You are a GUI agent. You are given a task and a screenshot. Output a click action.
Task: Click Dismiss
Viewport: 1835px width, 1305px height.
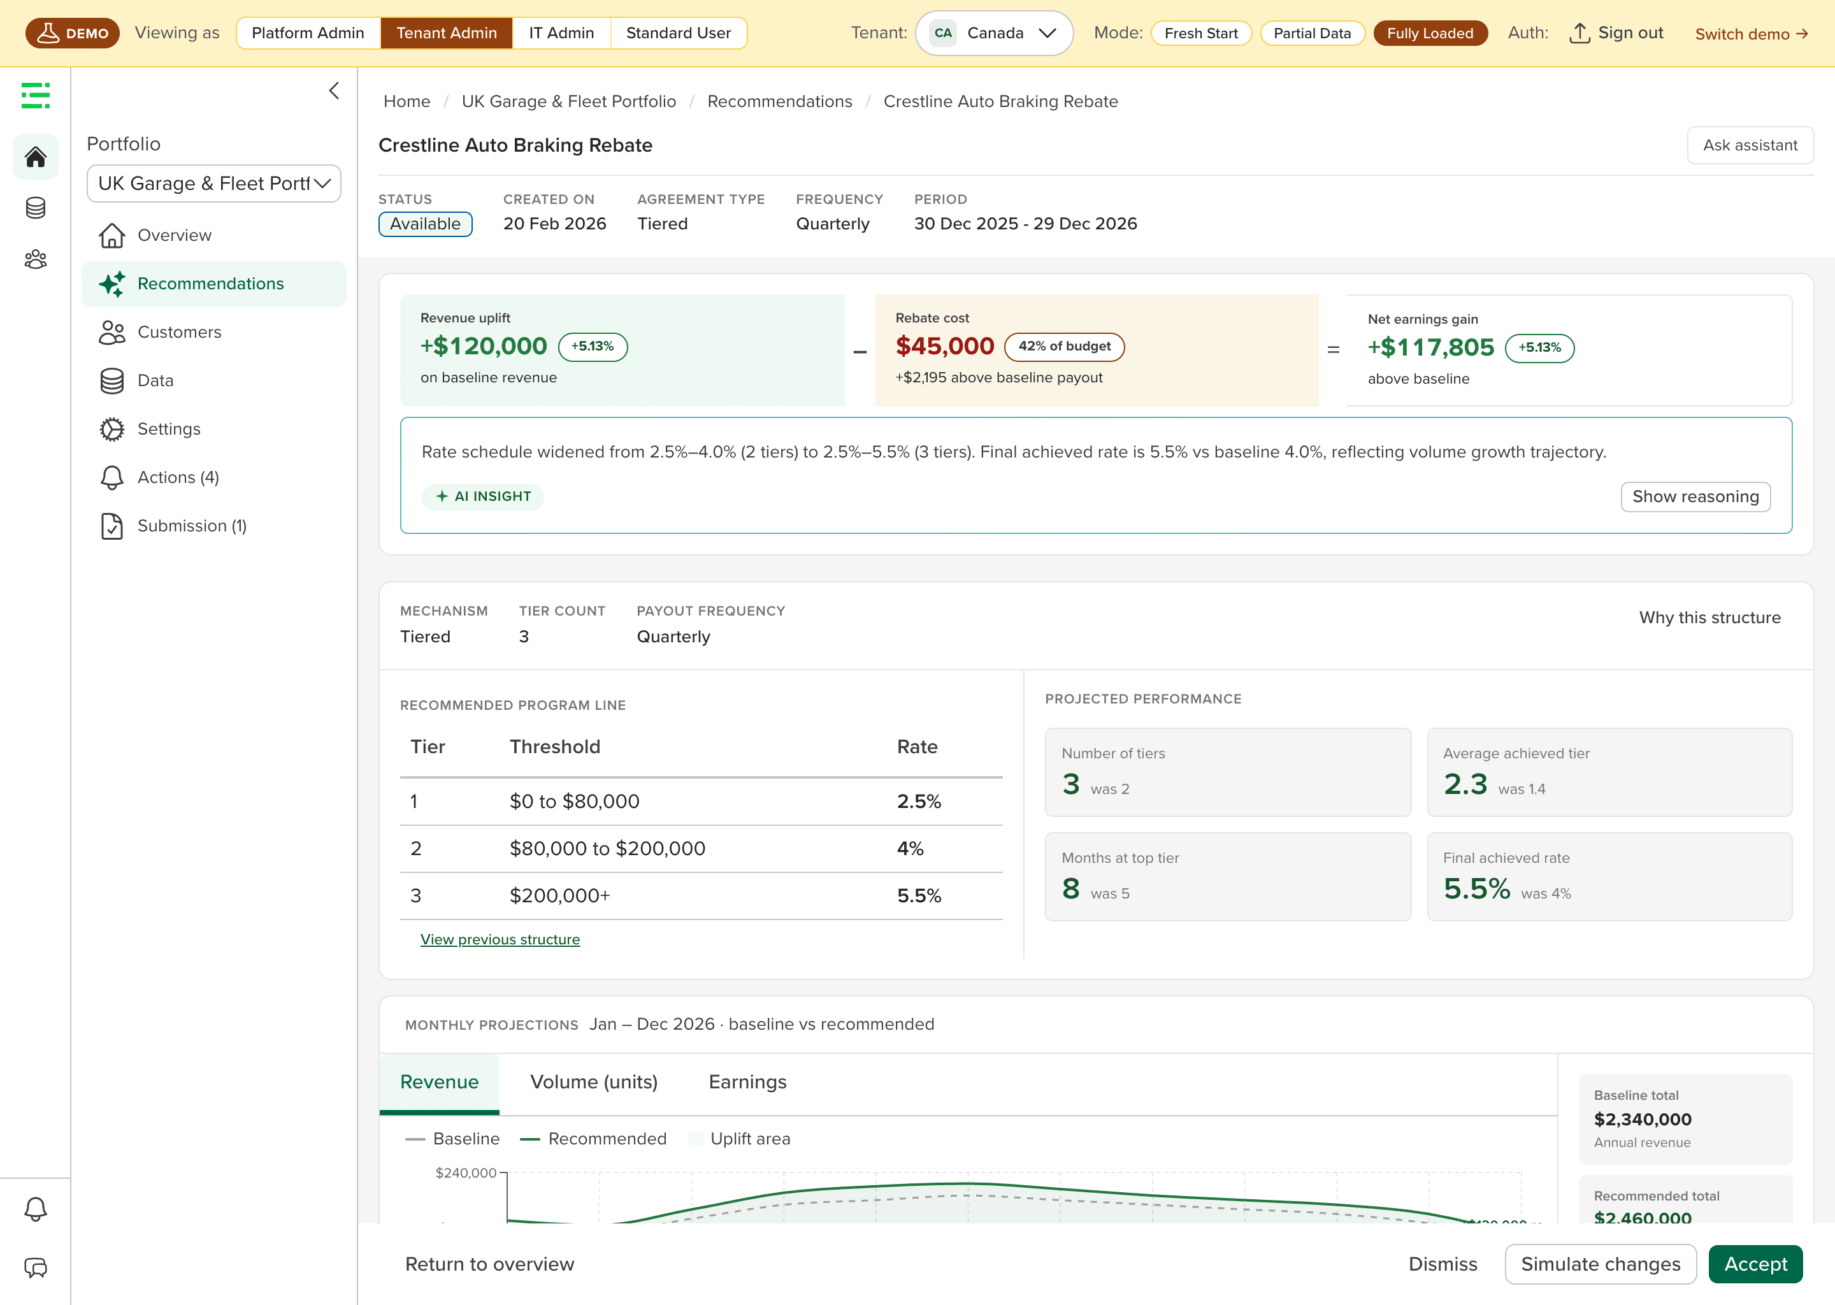(1443, 1264)
